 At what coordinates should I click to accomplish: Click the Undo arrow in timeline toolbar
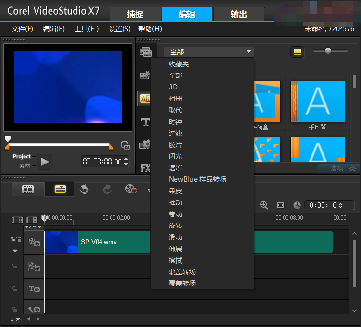pos(84,189)
